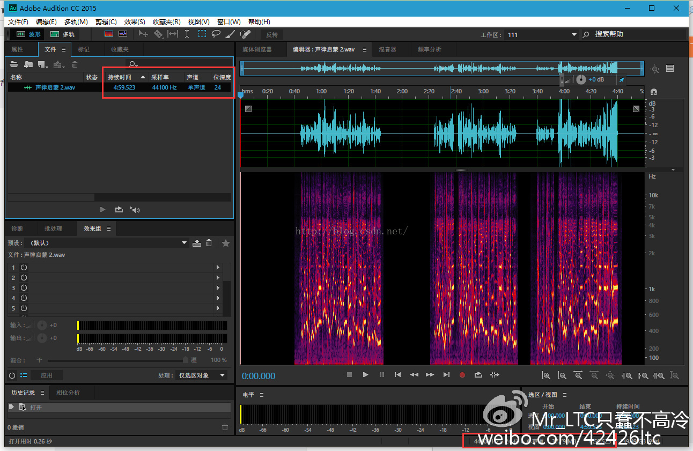Toggle power for effect slot 2
This screenshot has width=693, height=451.
pos(24,277)
